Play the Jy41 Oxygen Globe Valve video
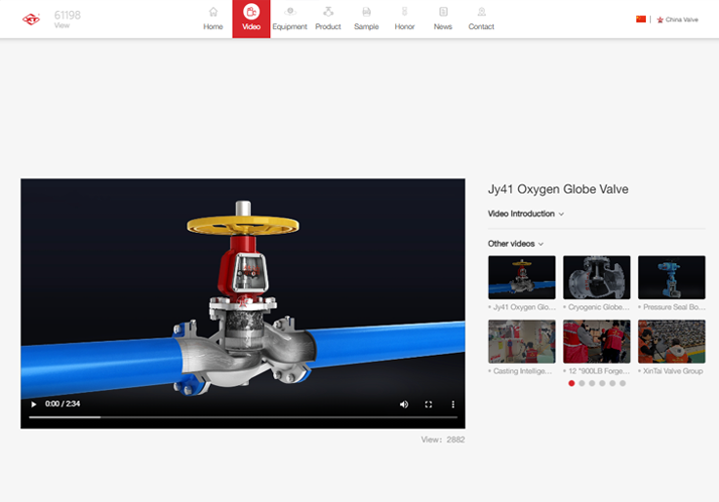The image size is (719, 502). (34, 405)
